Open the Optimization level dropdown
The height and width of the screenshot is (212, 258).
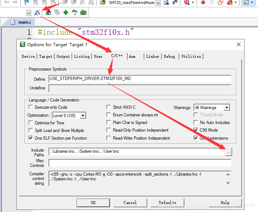tap(83, 116)
